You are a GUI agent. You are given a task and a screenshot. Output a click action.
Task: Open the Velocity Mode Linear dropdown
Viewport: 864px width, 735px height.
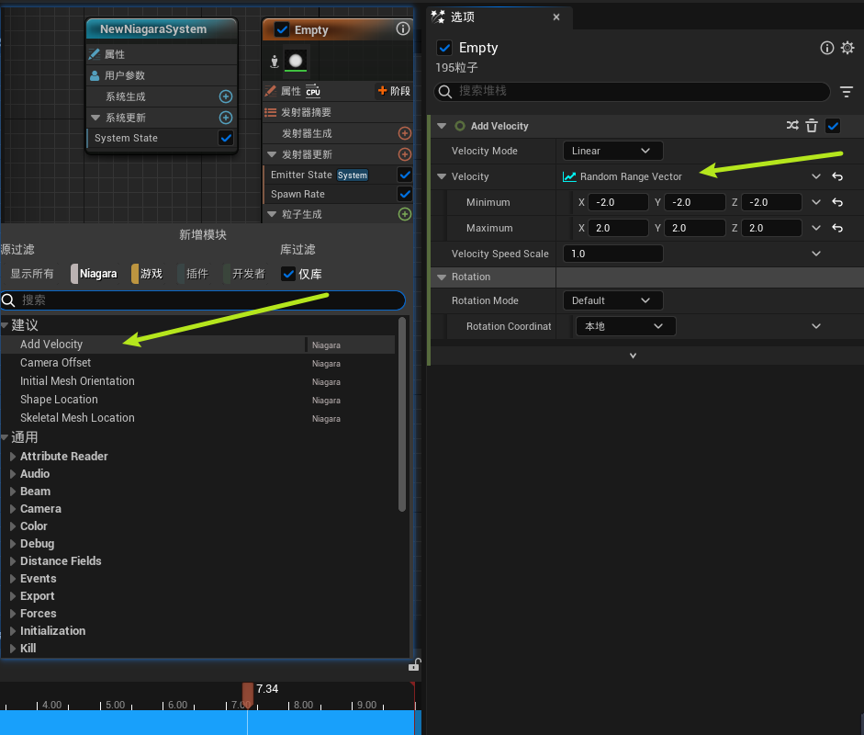tap(612, 151)
